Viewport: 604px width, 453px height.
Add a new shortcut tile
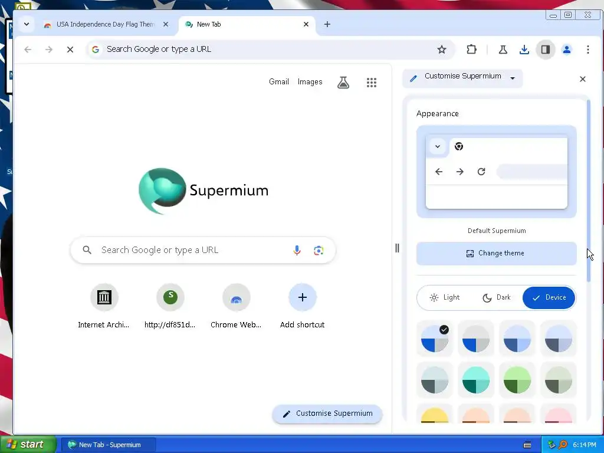(x=303, y=307)
